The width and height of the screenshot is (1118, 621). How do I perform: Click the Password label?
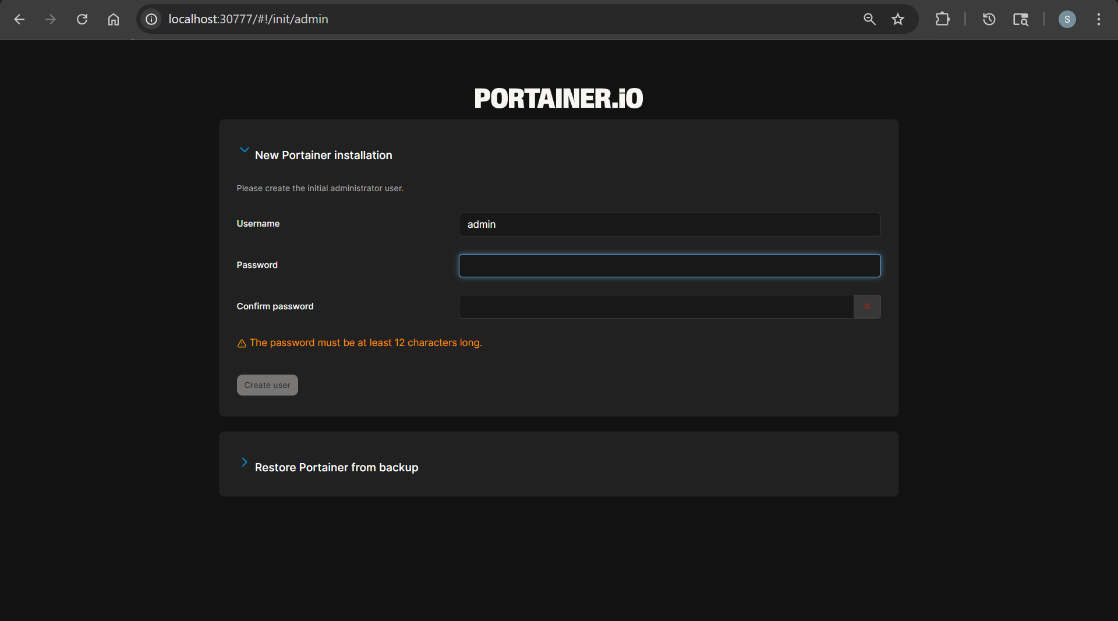[x=257, y=265]
